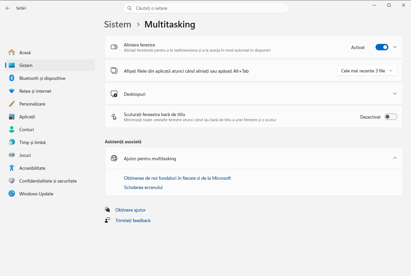Click Trimiteți feedback link
411x276 pixels.
coord(133,221)
